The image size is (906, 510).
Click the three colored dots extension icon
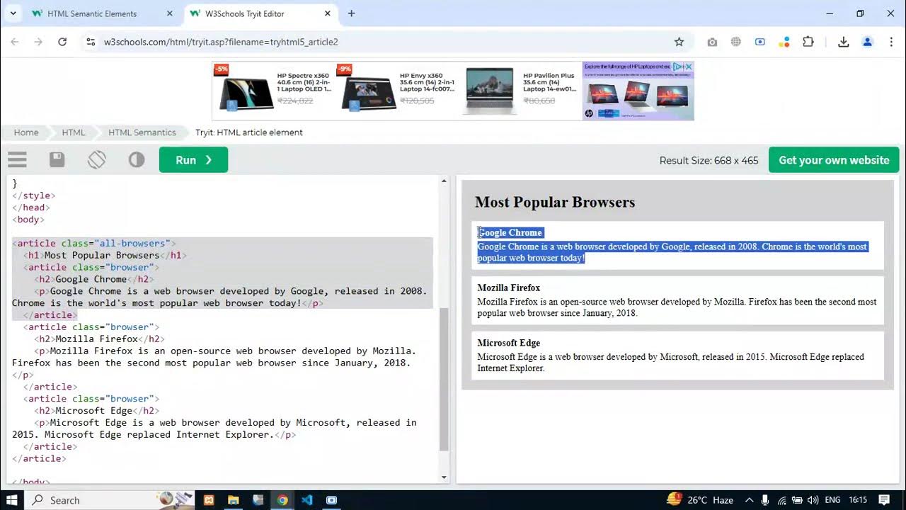coord(784,42)
